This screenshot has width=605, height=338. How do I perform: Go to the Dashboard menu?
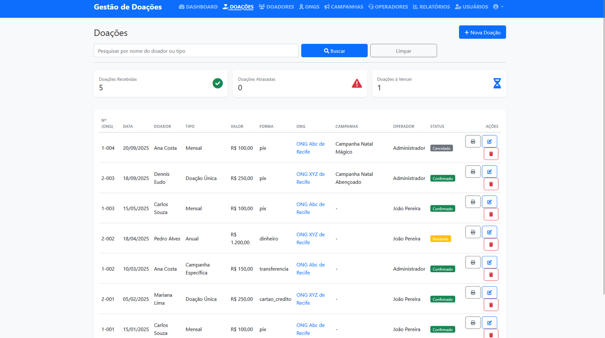(198, 7)
